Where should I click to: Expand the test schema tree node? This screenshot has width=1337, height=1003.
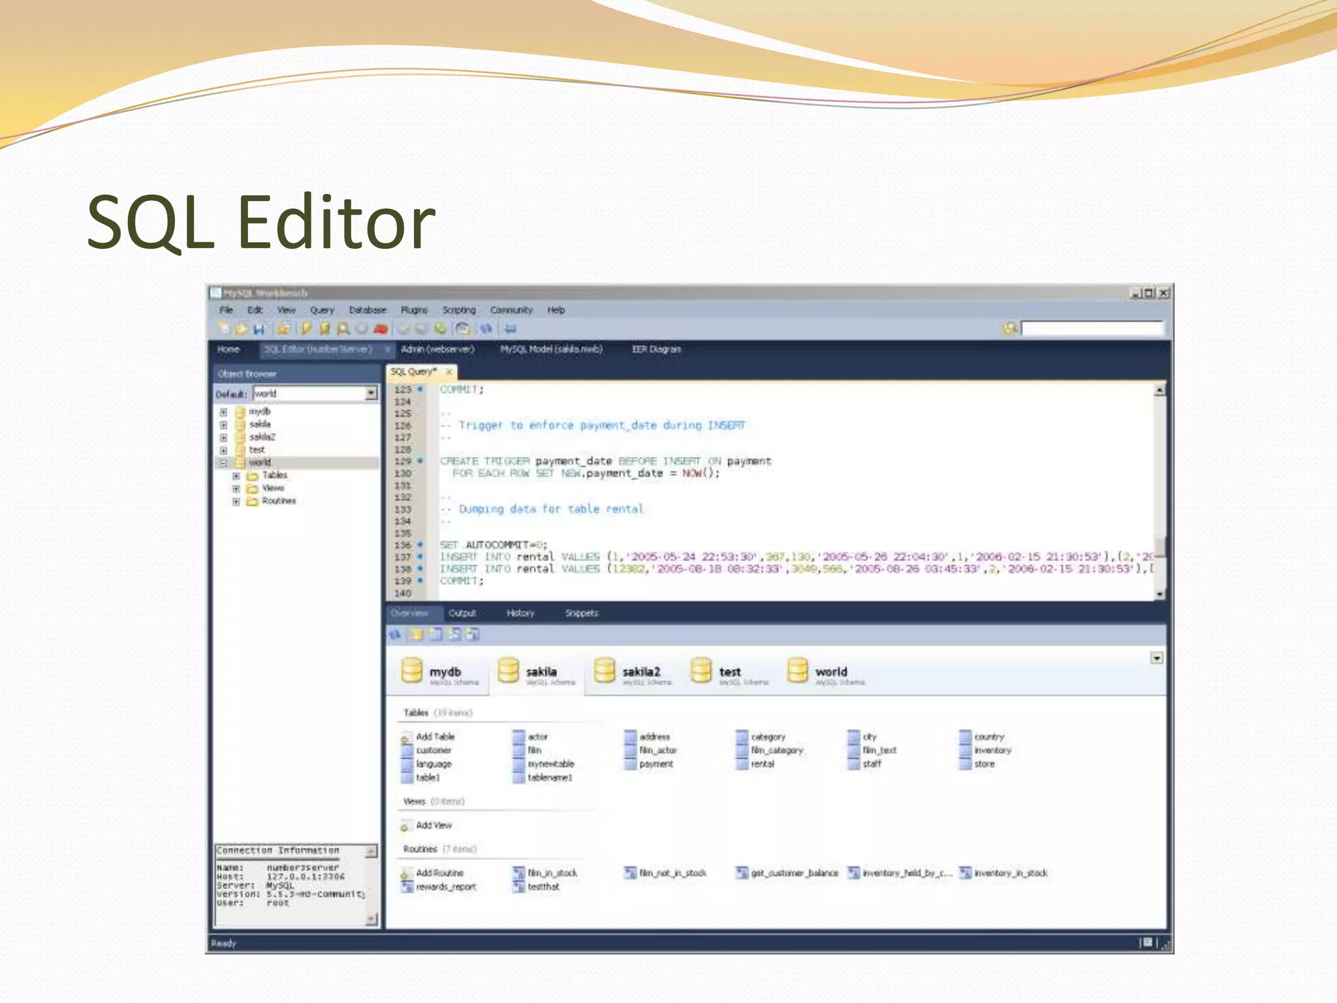223,450
